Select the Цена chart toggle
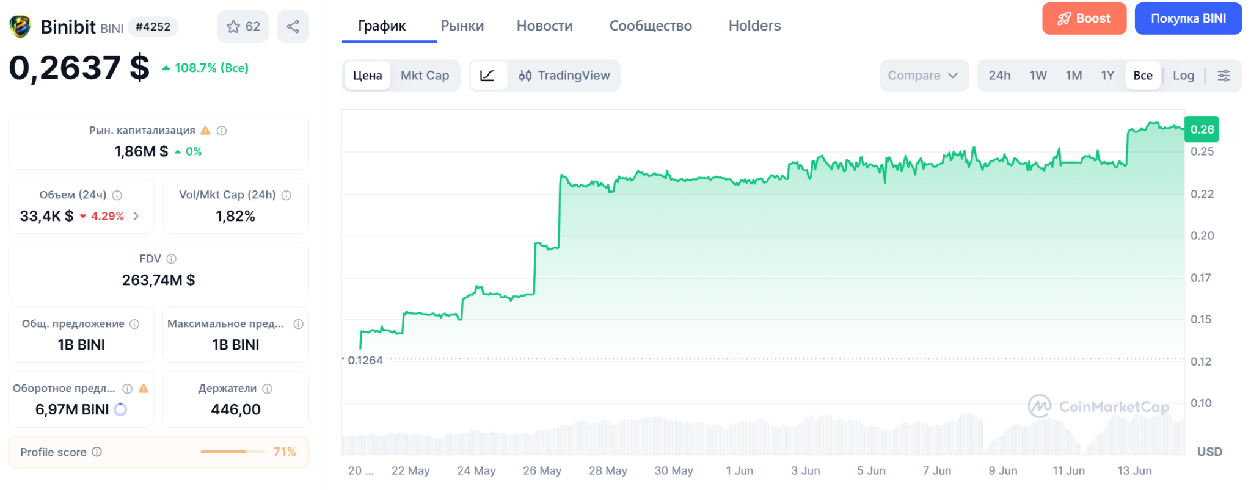The width and height of the screenshot is (1251, 490). tap(367, 76)
